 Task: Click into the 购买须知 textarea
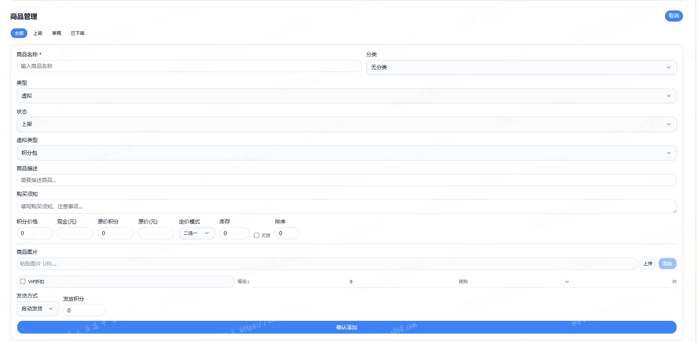click(346, 206)
